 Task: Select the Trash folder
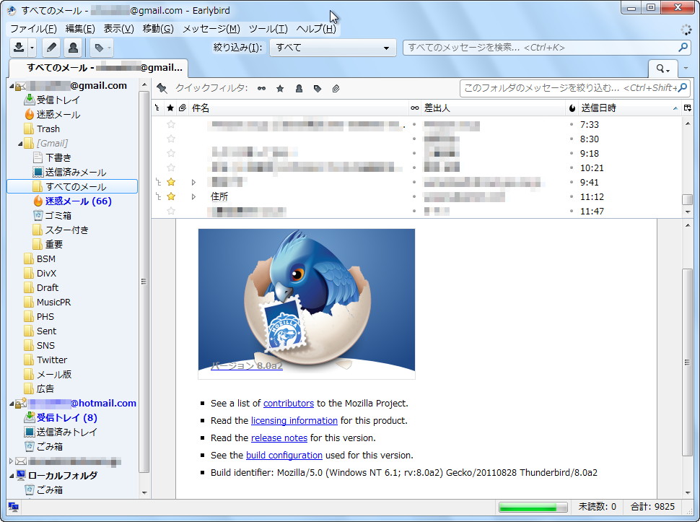(x=48, y=129)
